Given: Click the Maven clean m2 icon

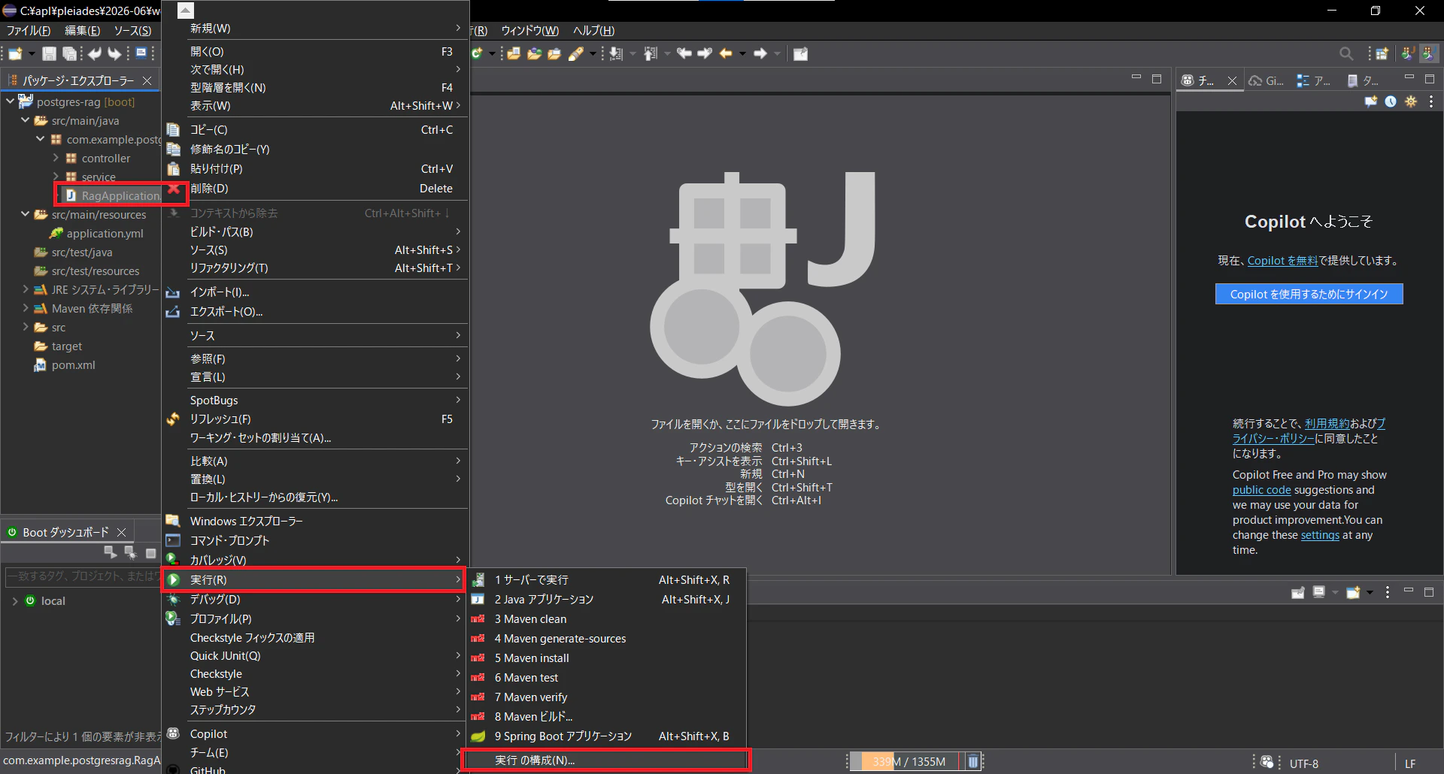Looking at the screenshot, I should (478, 619).
